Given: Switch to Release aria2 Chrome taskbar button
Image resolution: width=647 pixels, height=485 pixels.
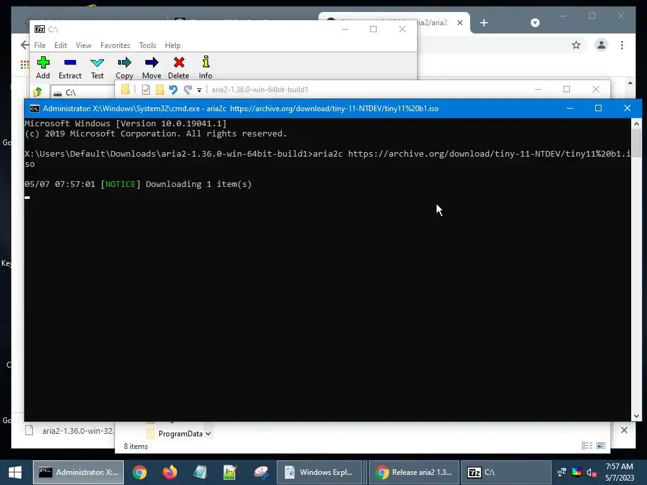Looking at the screenshot, I should (x=414, y=472).
